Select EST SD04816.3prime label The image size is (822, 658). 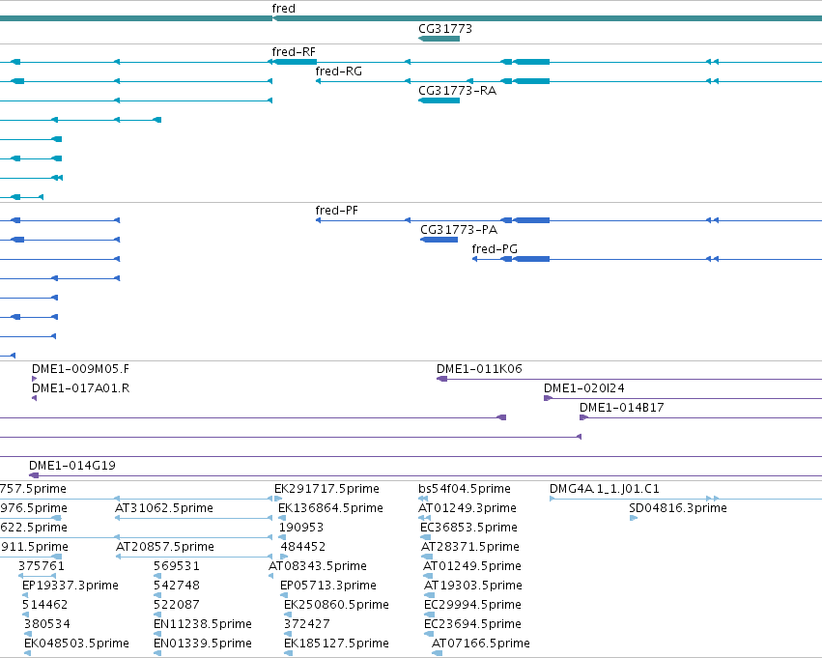pos(678,507)
